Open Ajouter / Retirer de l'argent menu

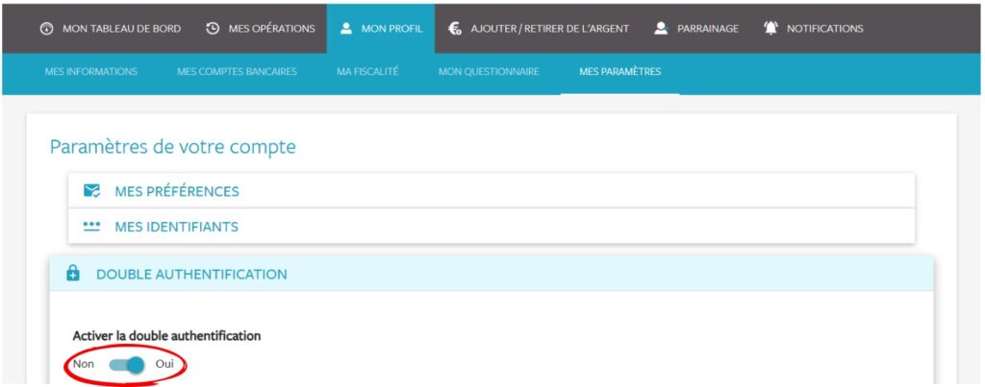point(549,29)
